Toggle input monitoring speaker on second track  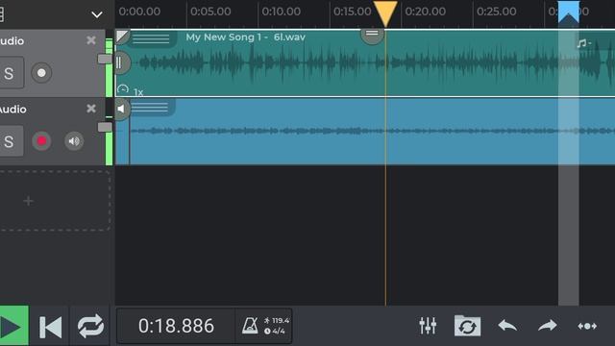pos(74,141)
